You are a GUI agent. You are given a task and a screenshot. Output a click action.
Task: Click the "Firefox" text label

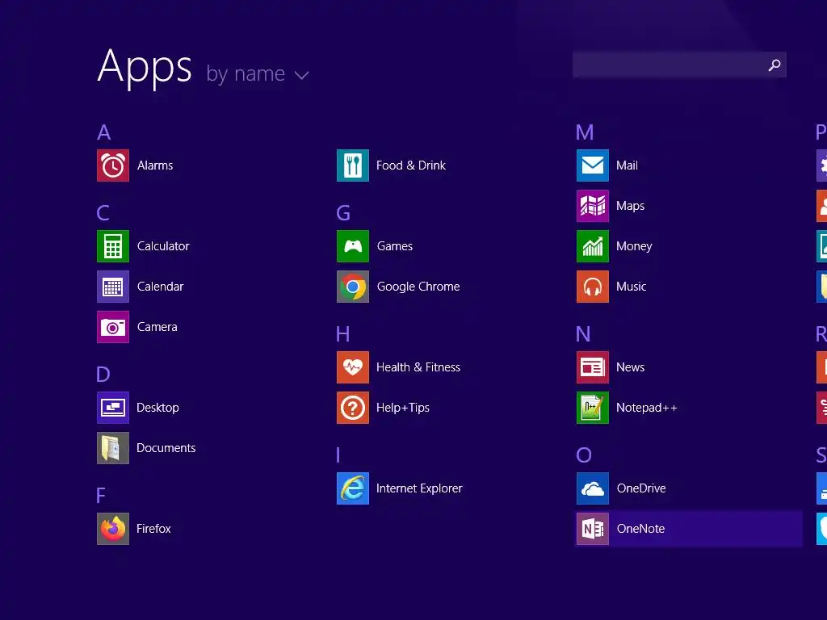153,529
